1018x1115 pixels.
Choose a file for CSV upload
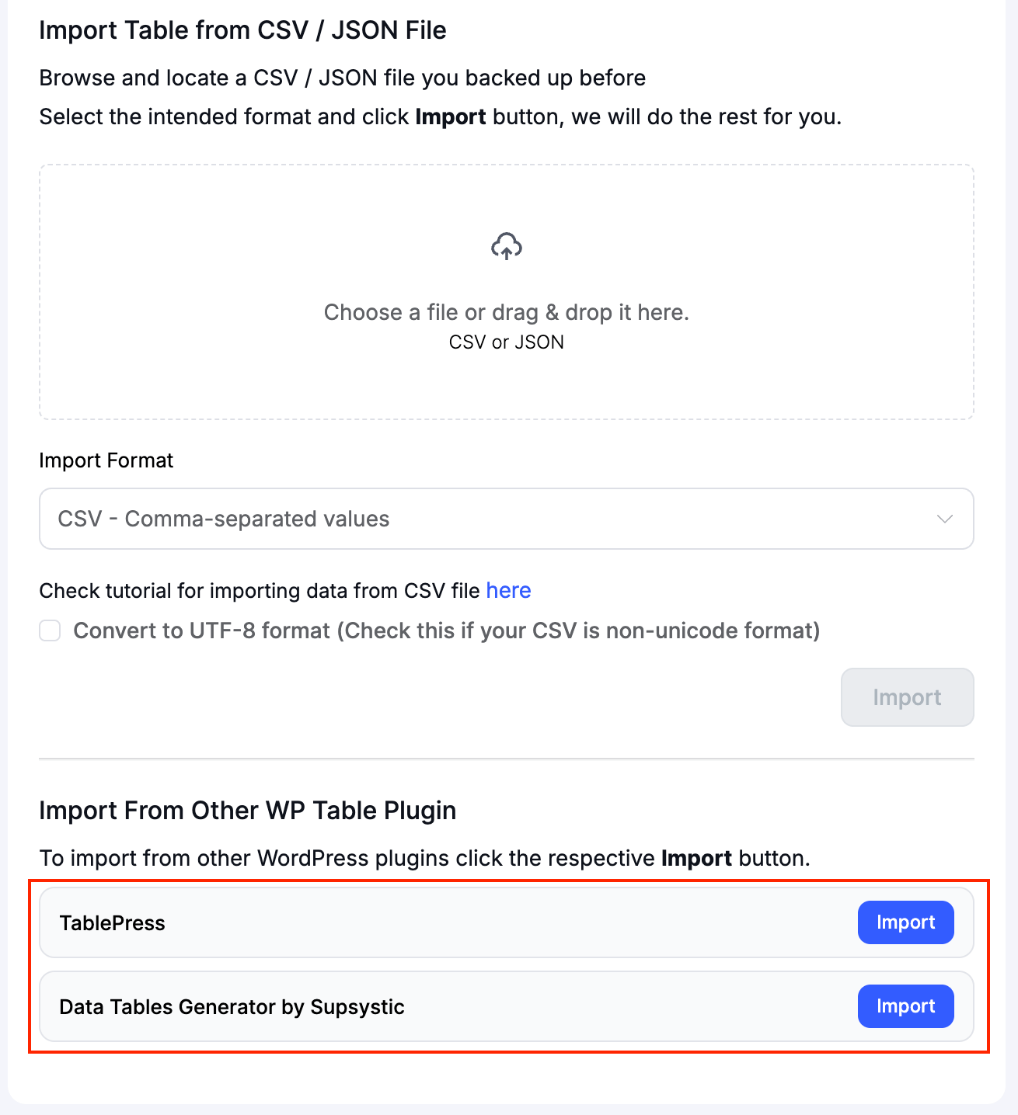[506, 312]
